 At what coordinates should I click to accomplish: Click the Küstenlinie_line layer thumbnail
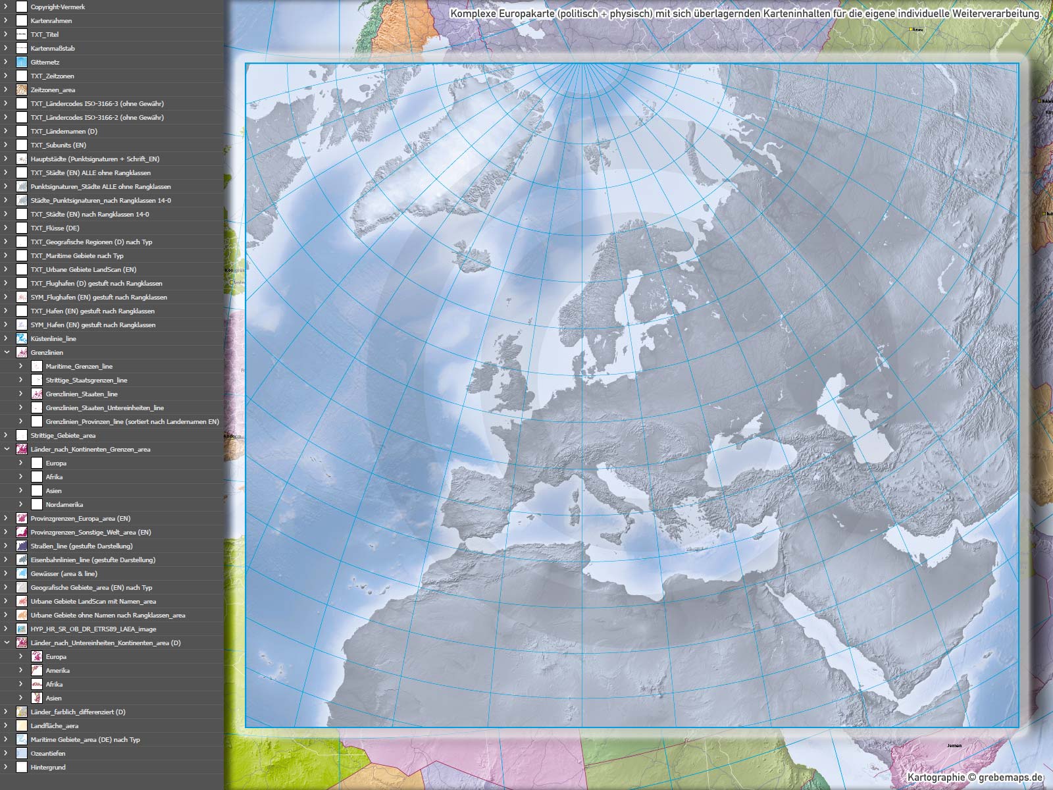(x=22, y=338)
